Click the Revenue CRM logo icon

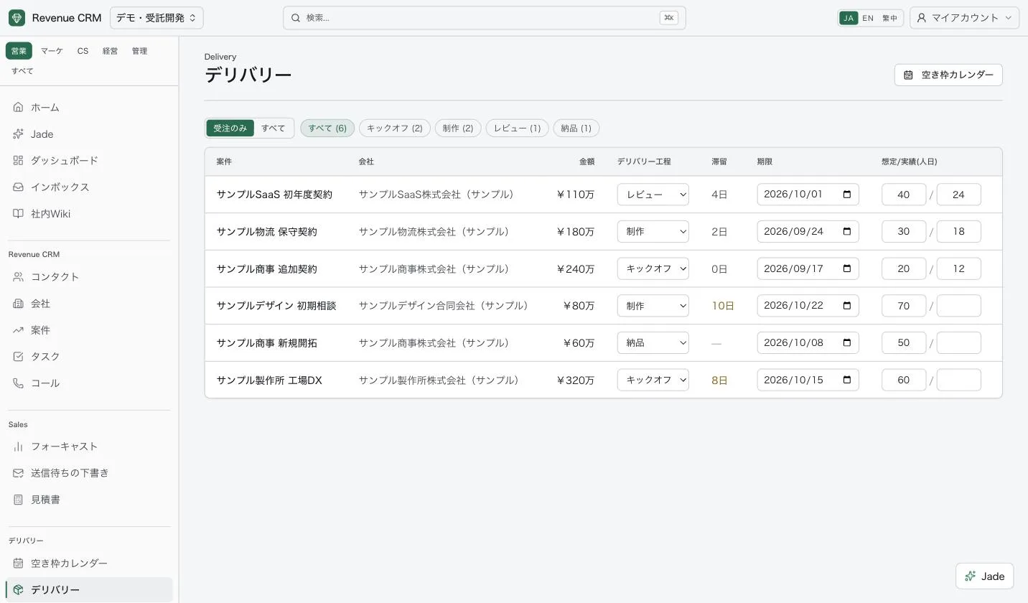pyautogui.click(x=17, y=18)
